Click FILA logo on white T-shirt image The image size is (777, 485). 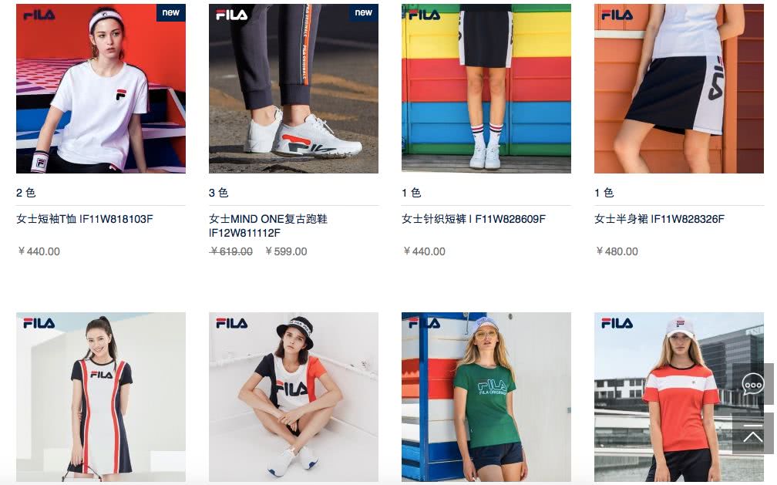39,15
